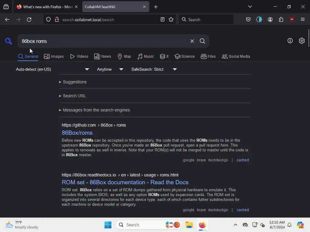Viewport: 310px width, 232px height.
Task: Close the CollabVM SearXNG tab
Action: coord(144,7)
